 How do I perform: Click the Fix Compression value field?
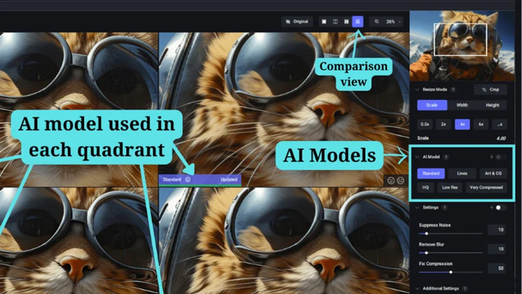click(497, 269)
